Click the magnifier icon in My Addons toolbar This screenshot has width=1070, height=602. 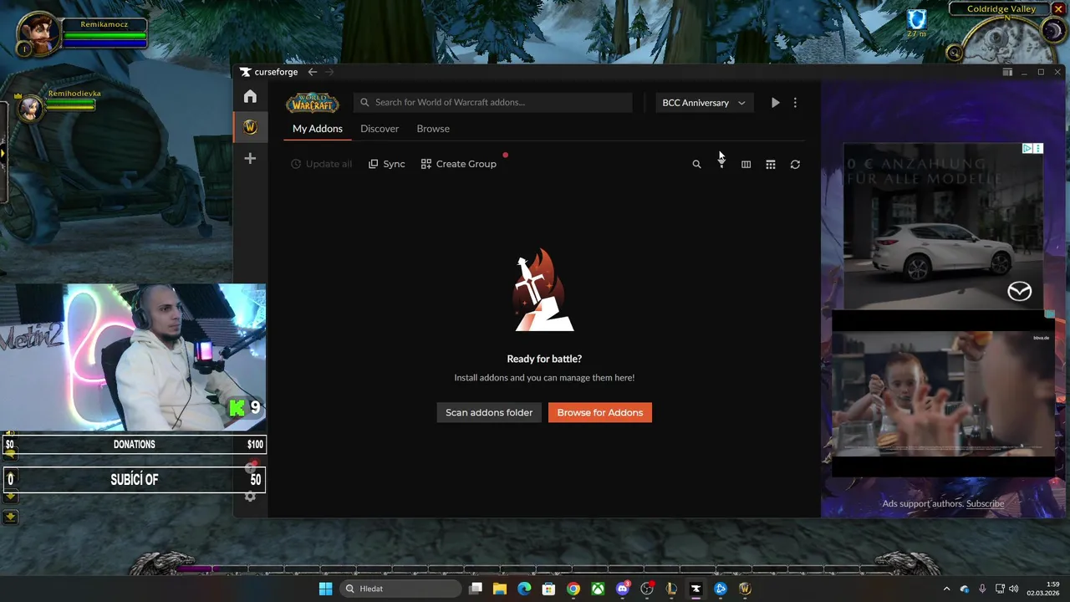(696, 165)
